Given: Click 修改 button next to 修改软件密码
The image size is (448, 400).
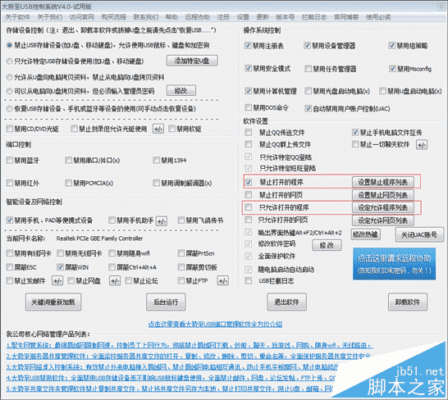Looking at the screenshot, I should tap(327, 245).
